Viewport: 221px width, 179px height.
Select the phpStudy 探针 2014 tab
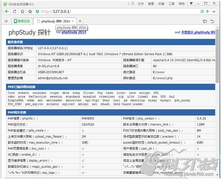[x=55, y=21]
